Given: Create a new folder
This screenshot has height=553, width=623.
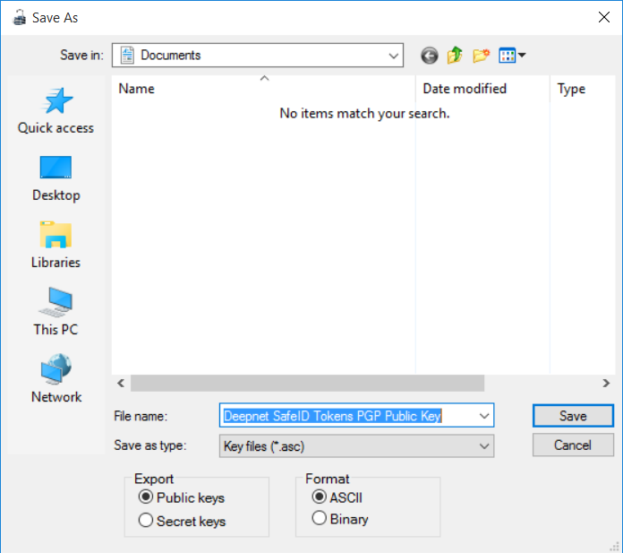Looking at the screenshot, I should pyautogui.click(x=482, y=56).
